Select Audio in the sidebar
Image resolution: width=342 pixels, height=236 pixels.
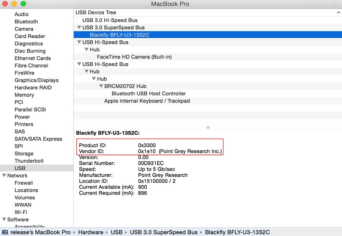pyautogui.click(x=21, y=14)
